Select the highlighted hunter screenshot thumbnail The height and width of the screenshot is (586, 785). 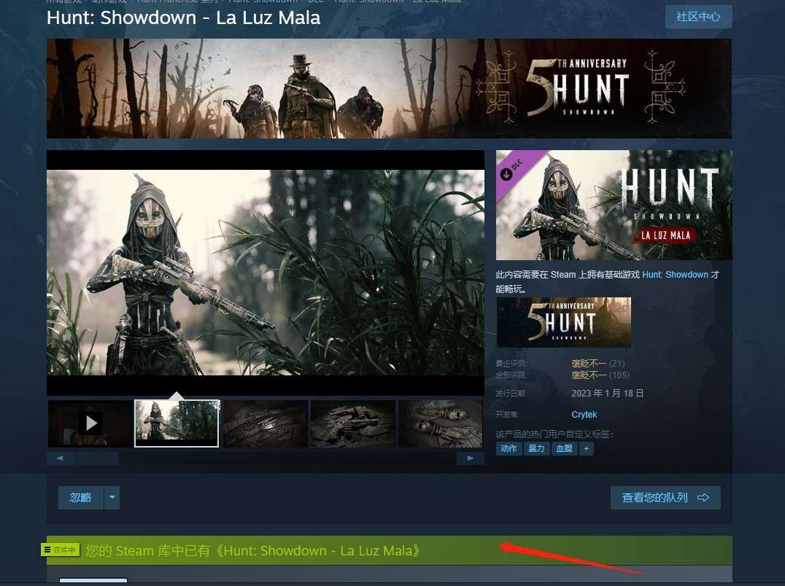[177, 423]
